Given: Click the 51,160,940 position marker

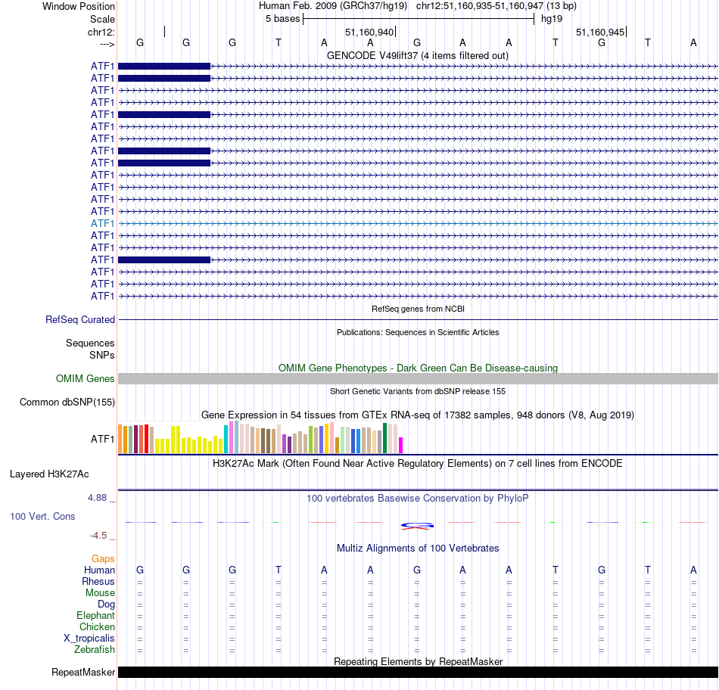Looking at the screenshot, I should [369, 32].
